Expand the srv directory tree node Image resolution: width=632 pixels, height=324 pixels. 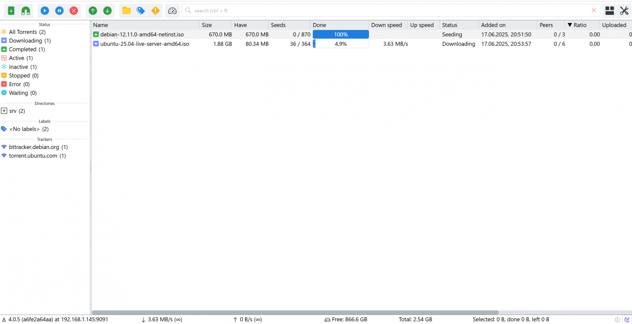(x=4, y=111)
